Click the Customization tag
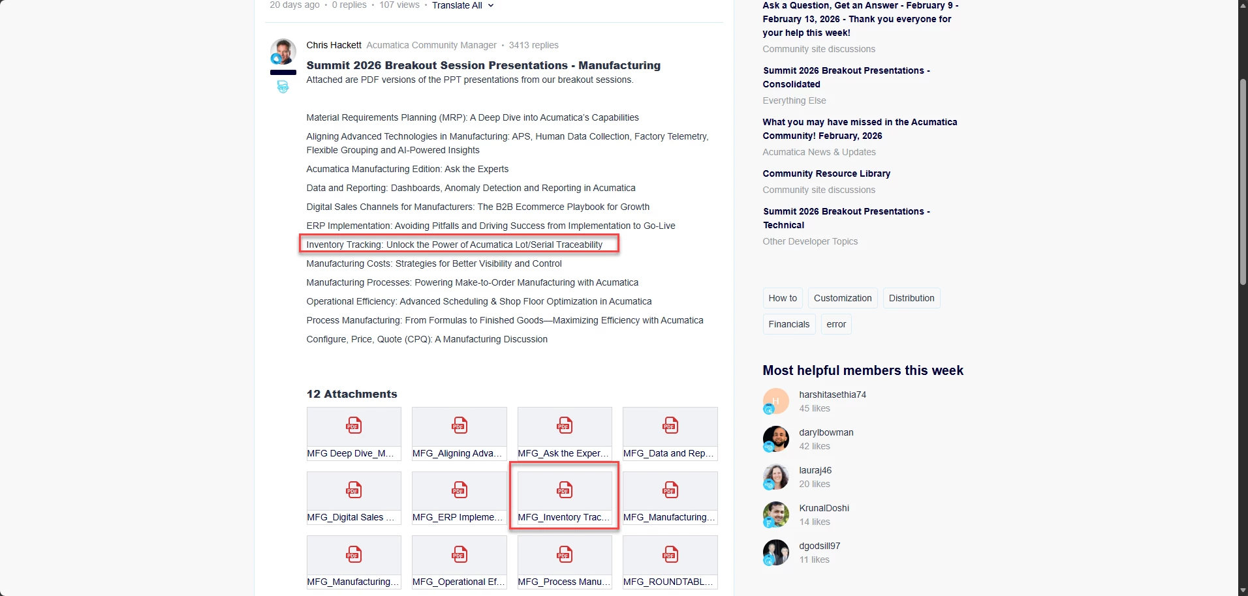Viewport: 1248px width, 596px height. 843,298
